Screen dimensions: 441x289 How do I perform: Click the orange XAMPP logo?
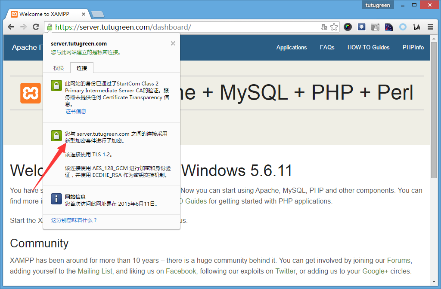pos(31,93)
